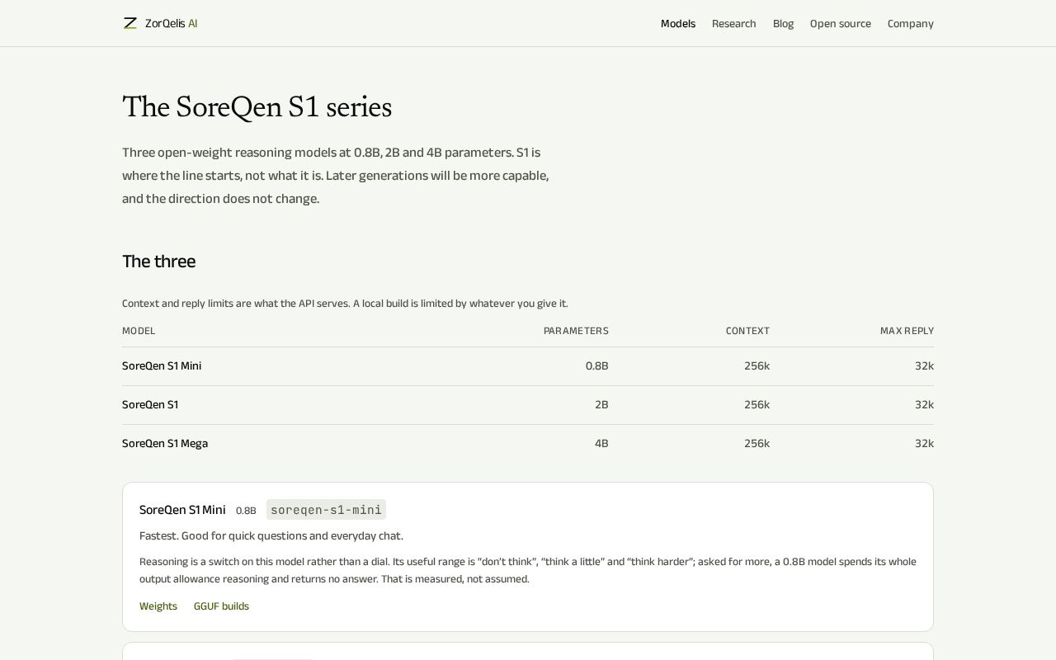Click the 32k max reply for SoreQen S1 Mini
This screenshot has width=1056, height=660.
(x=924, y=366)
